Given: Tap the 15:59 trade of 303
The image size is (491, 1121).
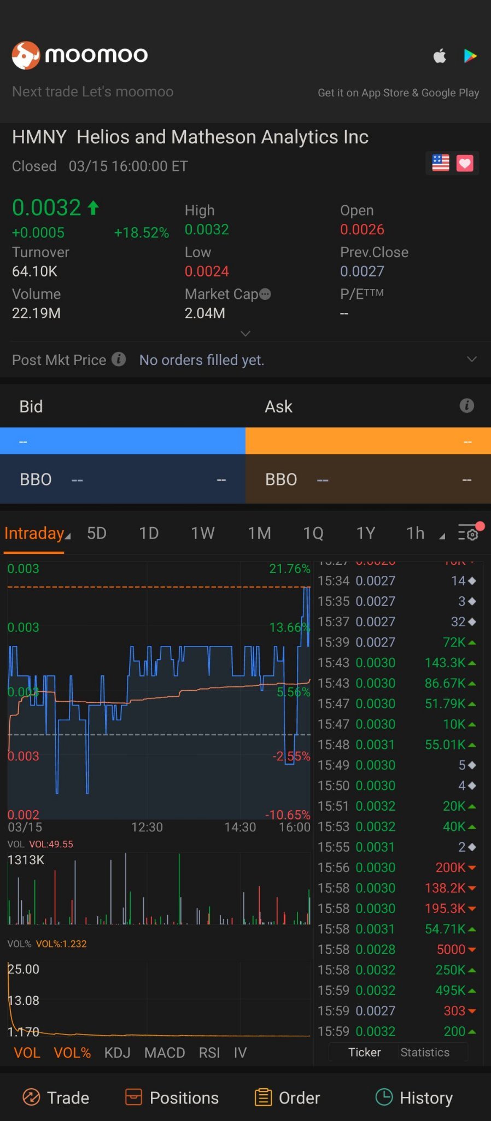Looking at the screenshot, I should [x=397, y=1010].
